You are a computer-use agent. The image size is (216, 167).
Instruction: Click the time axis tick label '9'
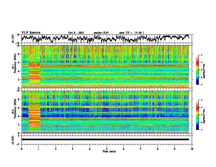click(x=175, y=149)
